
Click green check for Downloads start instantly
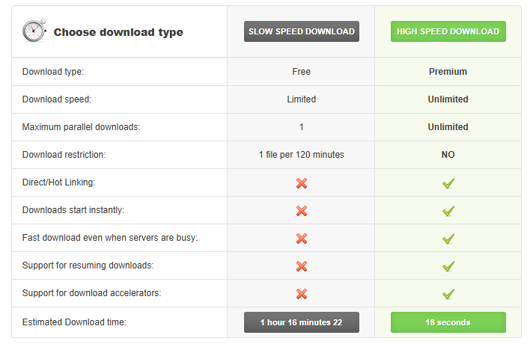coord(448,211)
